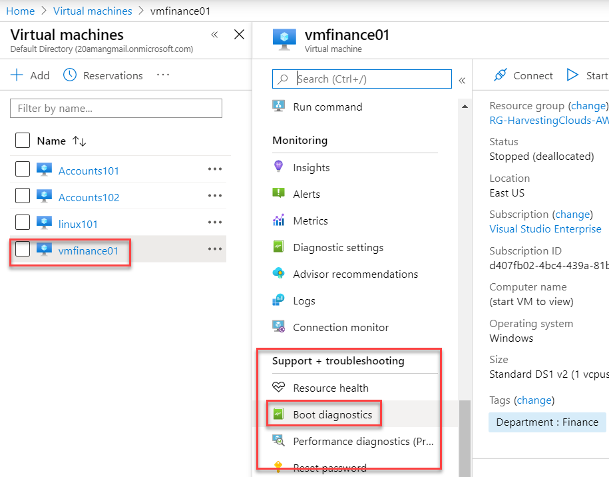Viewport: 609px width, 477px height.
Task: Click the Accounts102 VM icon
Action: pos(45,197)
